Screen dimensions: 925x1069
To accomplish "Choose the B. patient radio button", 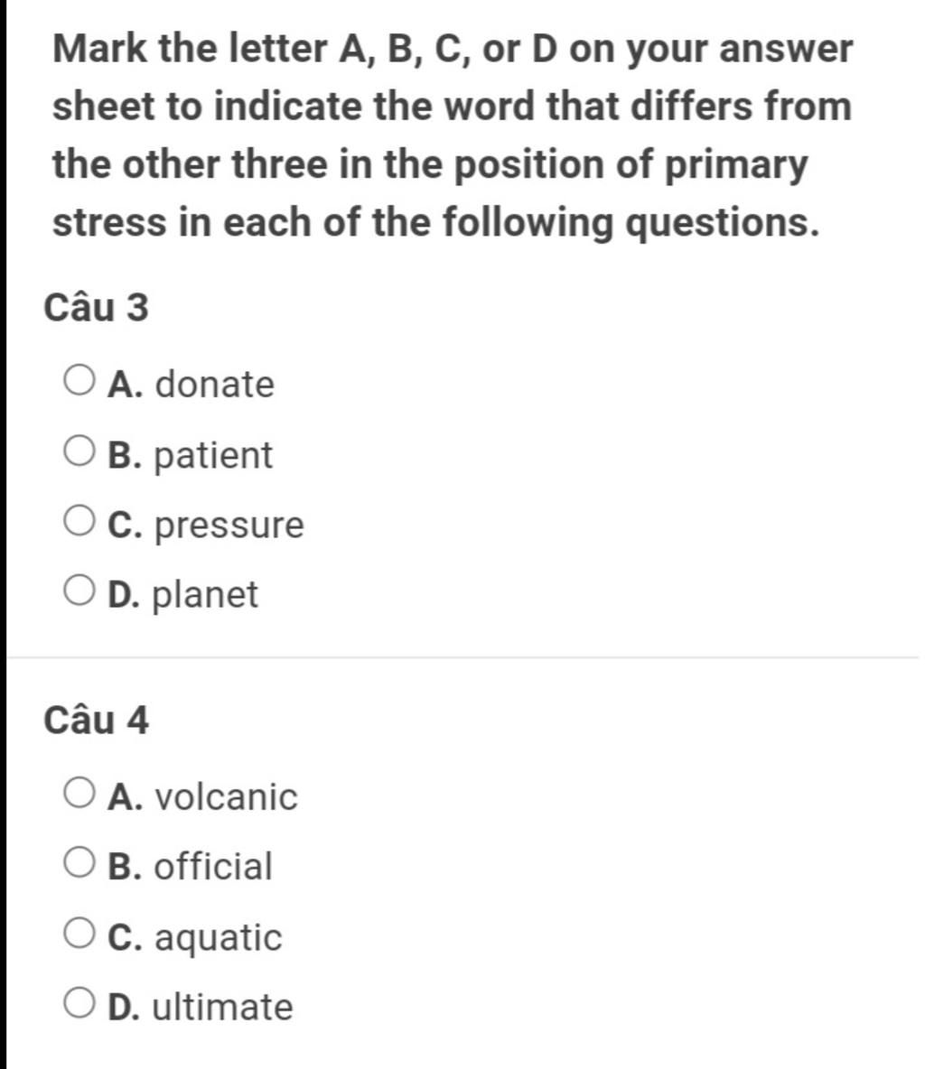I will coord(79,451).
